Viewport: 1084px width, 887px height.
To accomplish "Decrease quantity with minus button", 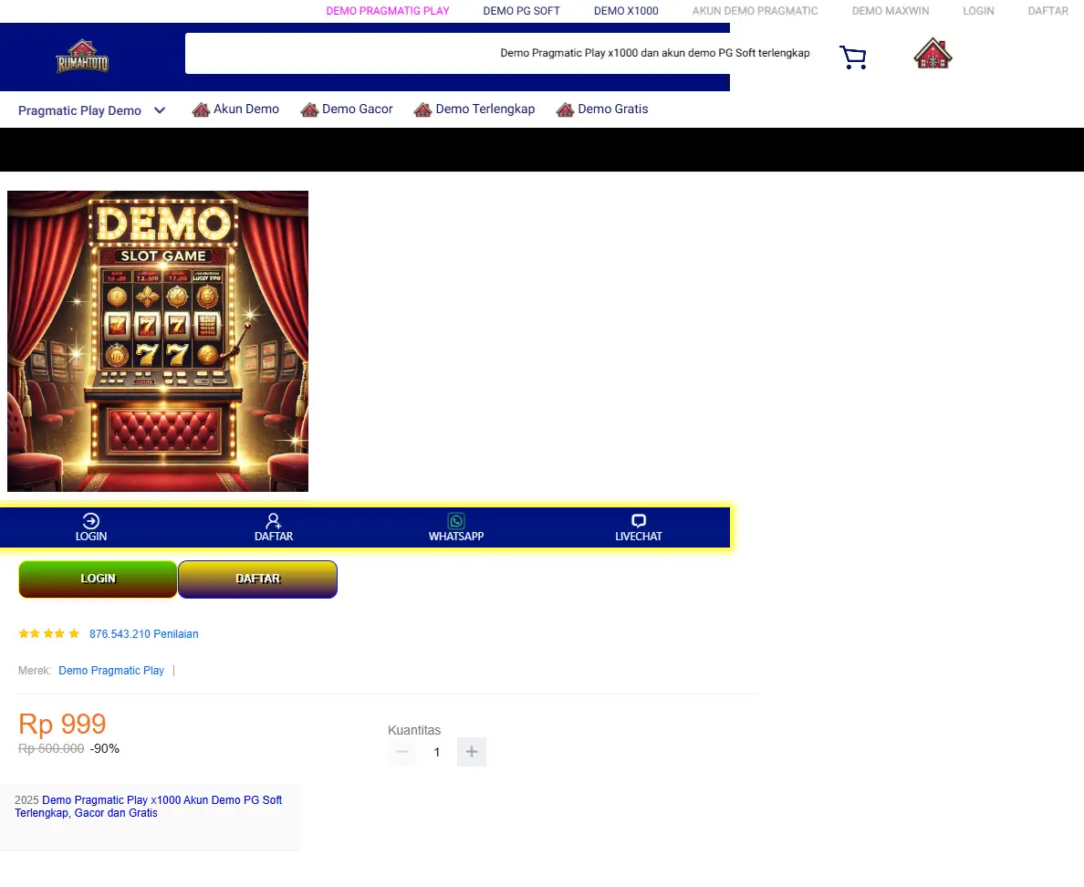I will [402, 752].
